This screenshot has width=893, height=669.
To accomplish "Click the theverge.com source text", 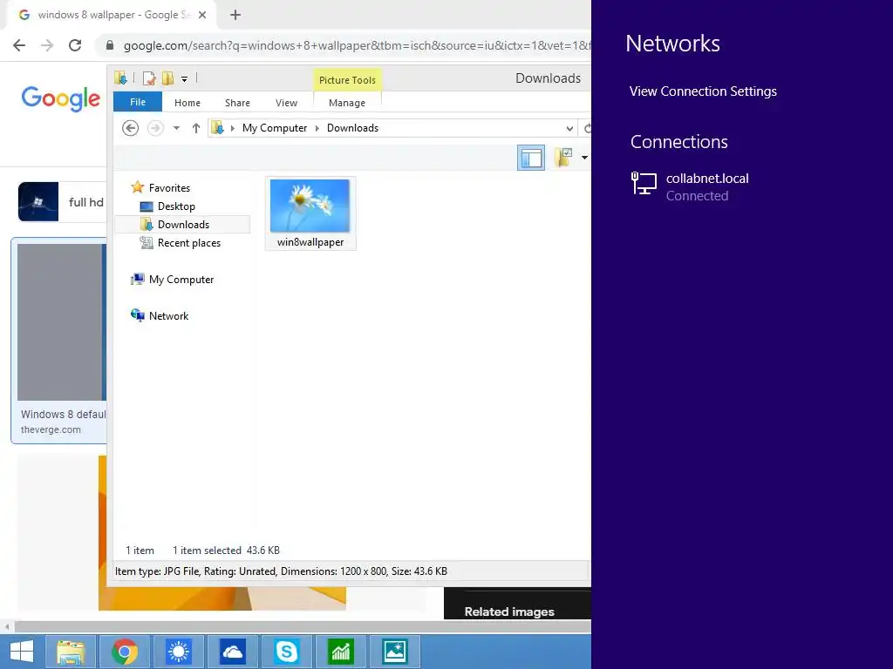I will (x=51, y=429).
